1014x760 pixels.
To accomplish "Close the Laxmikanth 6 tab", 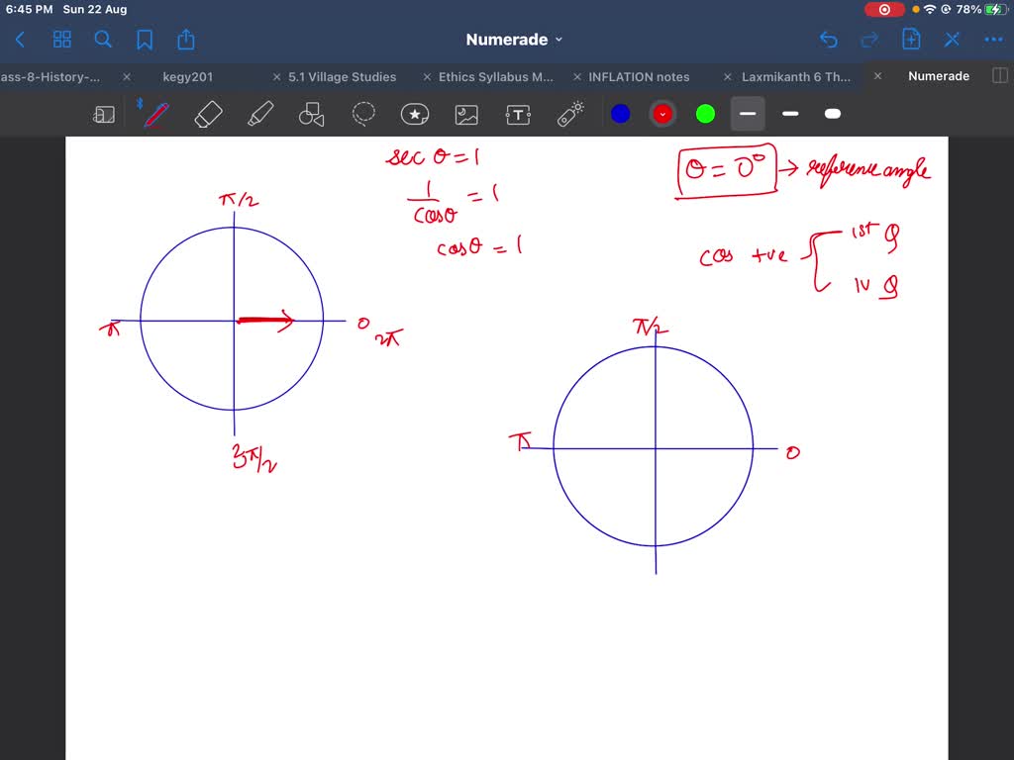I will point(728,77).
